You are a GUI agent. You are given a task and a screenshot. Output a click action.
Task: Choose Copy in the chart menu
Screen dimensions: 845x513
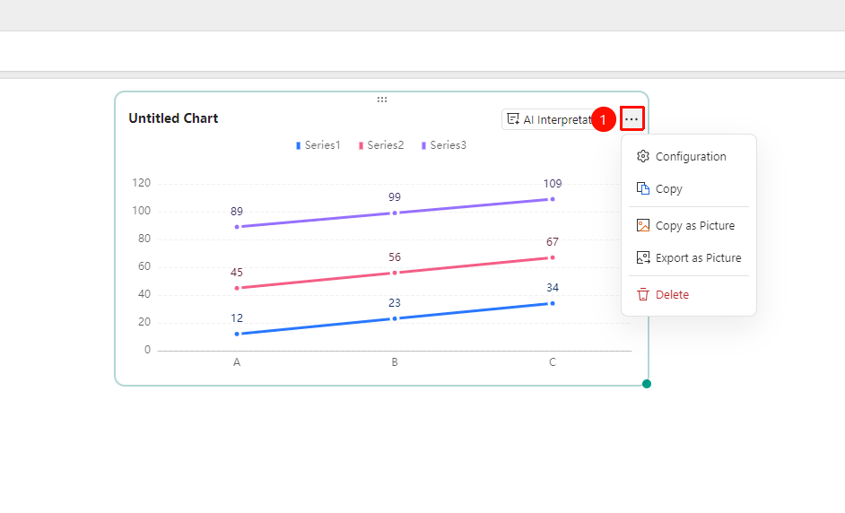(x=689, y=188)
